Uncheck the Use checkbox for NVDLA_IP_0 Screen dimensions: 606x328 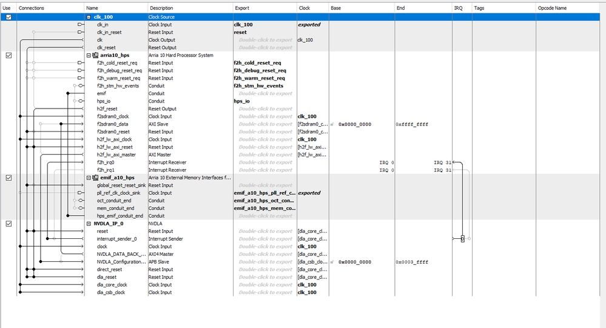point(8,224)
